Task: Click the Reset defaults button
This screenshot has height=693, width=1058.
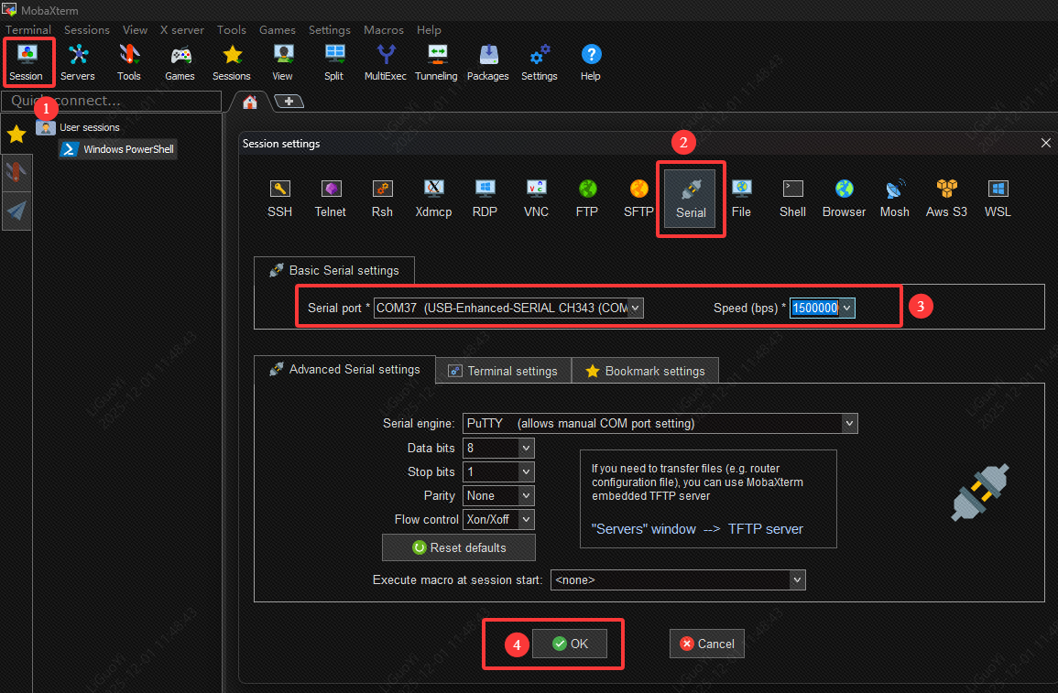Action: point(459,547)
